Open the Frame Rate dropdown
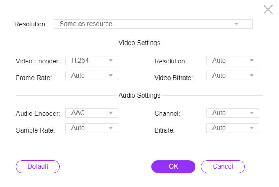 92,76
